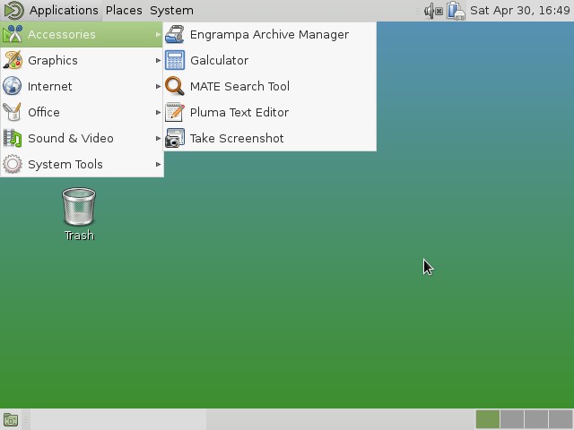Choose Office from the Applications menu
The image size is (574, 430).
pyautogui.click(x=82, y=112)
